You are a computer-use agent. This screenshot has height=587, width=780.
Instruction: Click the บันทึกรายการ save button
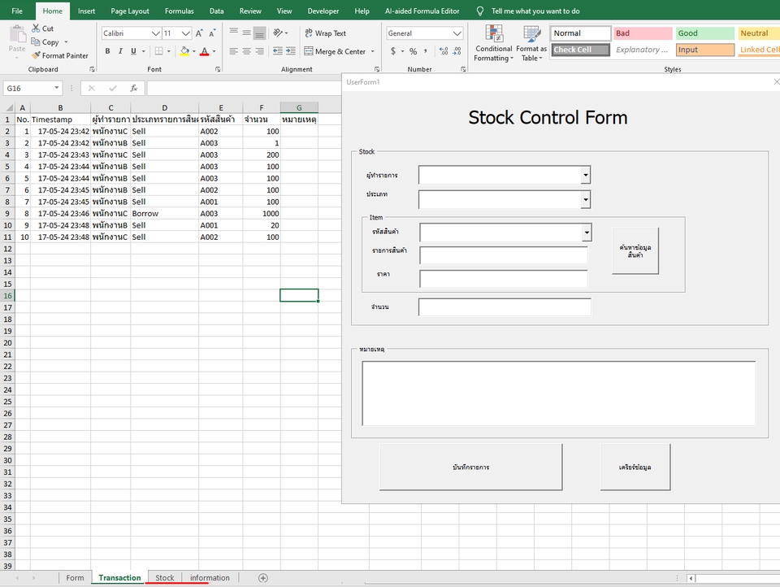click(471, 466)
